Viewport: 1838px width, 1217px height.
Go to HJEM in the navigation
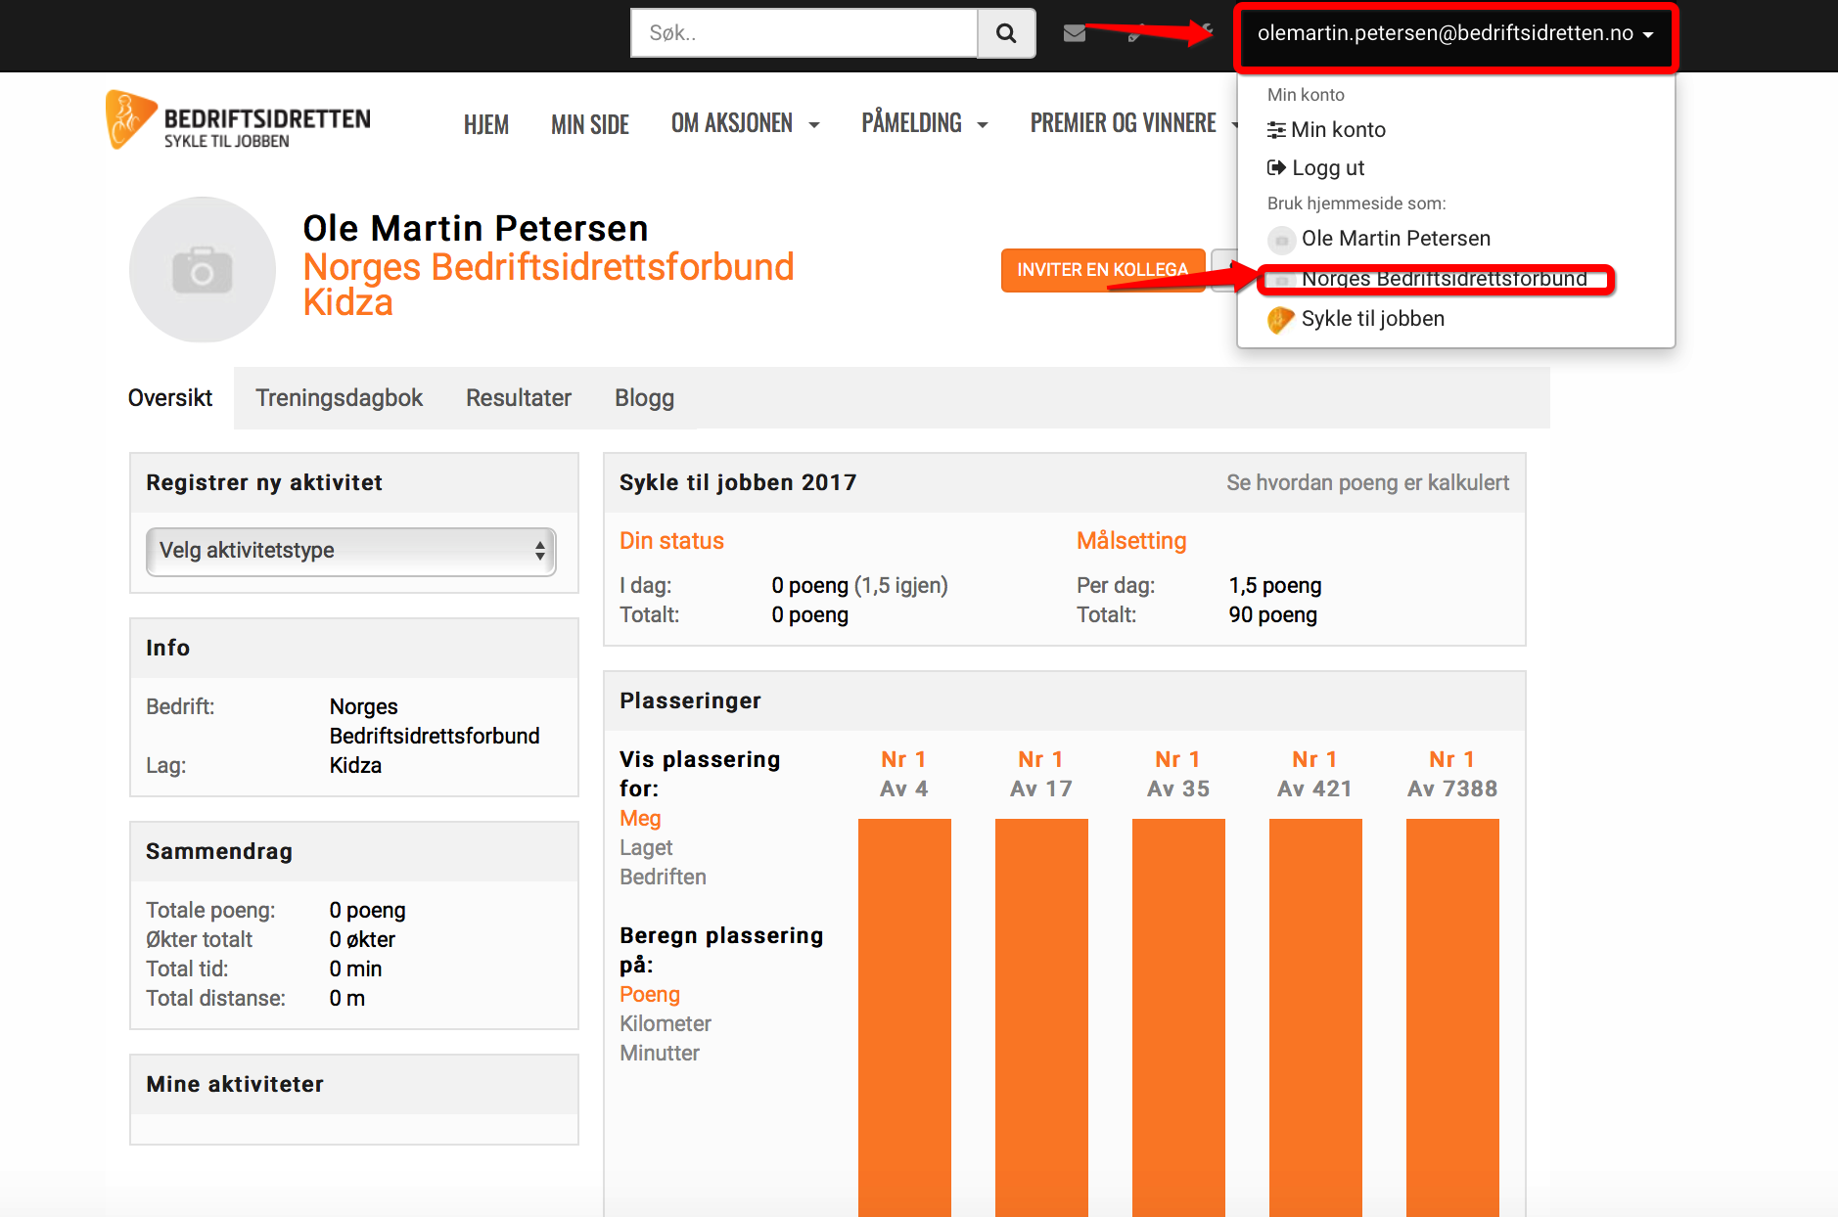[x=486, y=125]
